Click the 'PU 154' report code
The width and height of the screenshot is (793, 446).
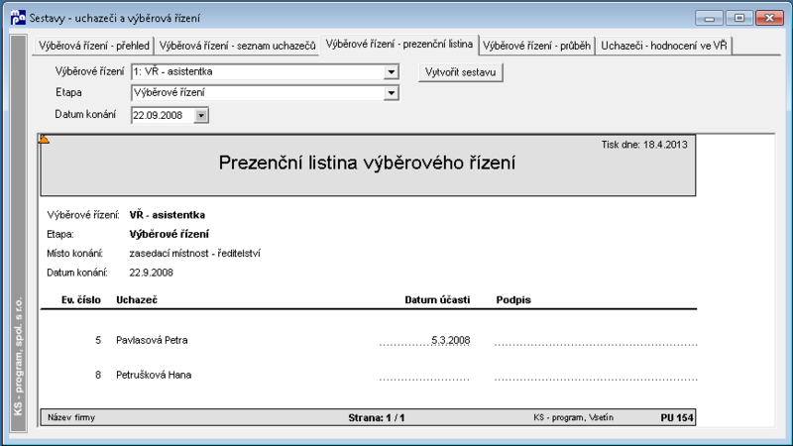[x=677, y=417]
